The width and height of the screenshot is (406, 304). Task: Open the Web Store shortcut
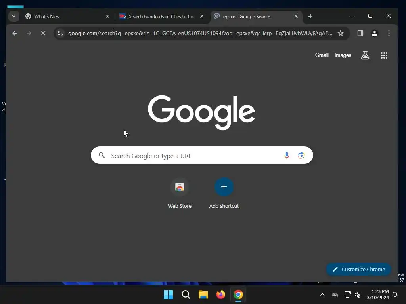pos(180,193)
